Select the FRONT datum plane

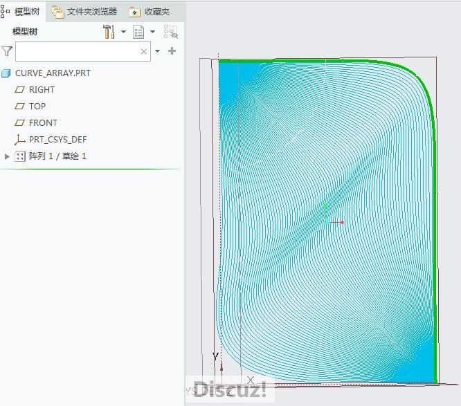pyautogui.click(x=43, y=122)
